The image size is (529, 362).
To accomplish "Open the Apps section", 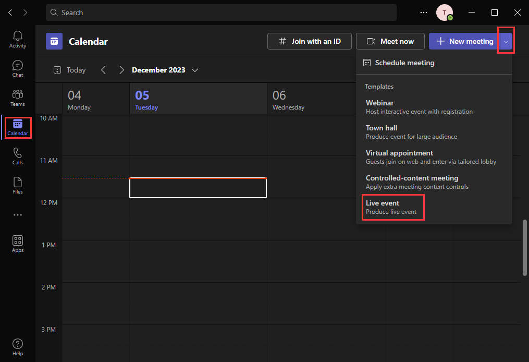I will pos(17,243).
